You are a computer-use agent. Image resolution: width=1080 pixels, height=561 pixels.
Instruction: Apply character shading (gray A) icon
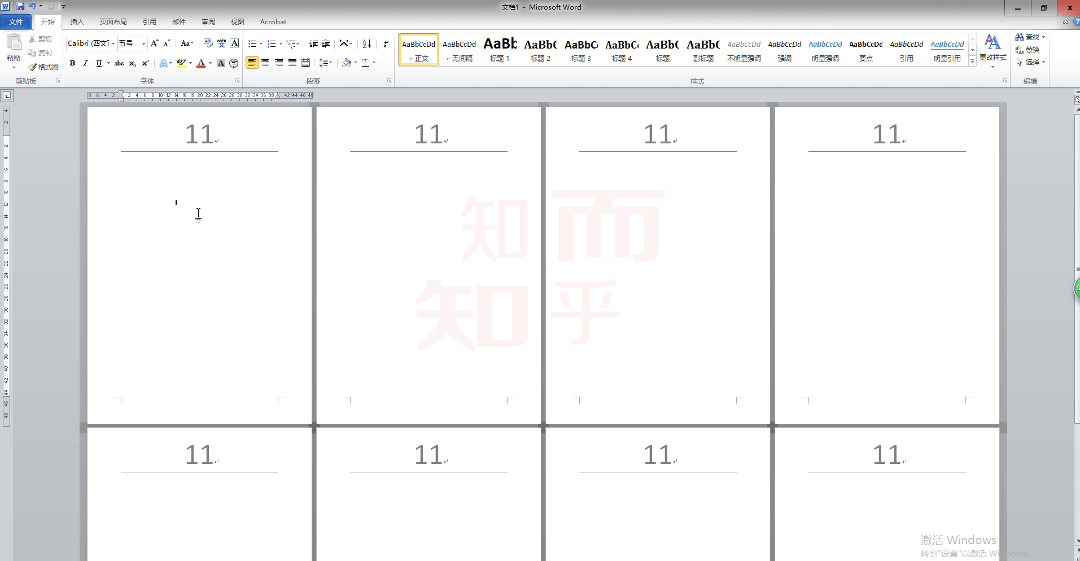(221, 63)
